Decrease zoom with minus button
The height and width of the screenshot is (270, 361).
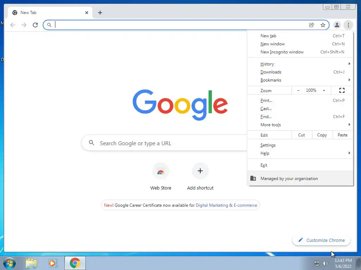(298, 90)
